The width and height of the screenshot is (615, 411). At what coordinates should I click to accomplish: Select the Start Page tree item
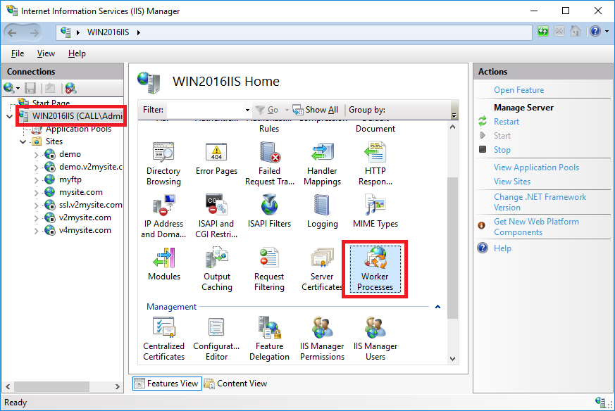[x=51, y=103]
